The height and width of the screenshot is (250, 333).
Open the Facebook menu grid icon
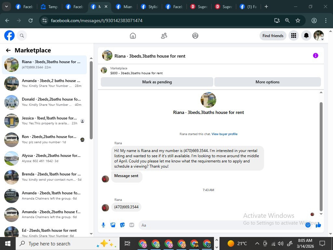pos(294,35)
